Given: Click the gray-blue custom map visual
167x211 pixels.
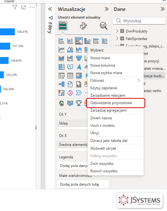Looking at the screenshot, I should tap(70, 103).
